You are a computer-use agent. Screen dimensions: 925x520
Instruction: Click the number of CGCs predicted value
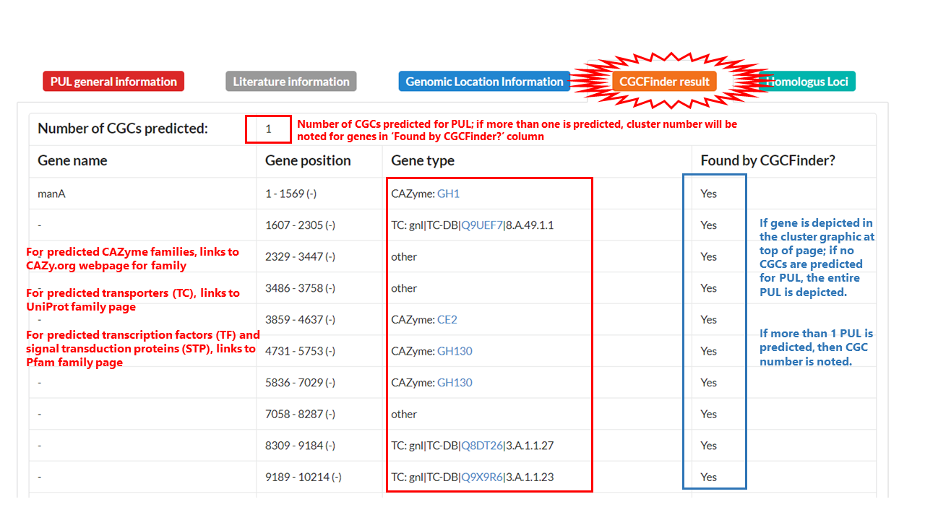268,129
